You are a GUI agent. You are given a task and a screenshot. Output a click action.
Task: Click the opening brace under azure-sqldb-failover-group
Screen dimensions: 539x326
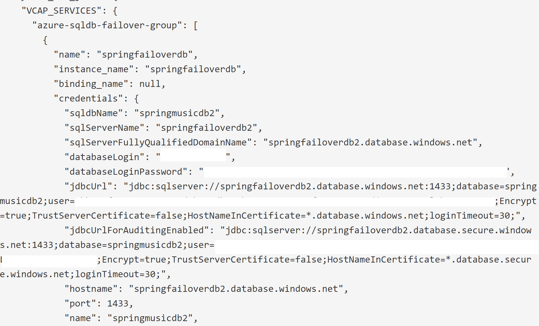tap(45, 40)
